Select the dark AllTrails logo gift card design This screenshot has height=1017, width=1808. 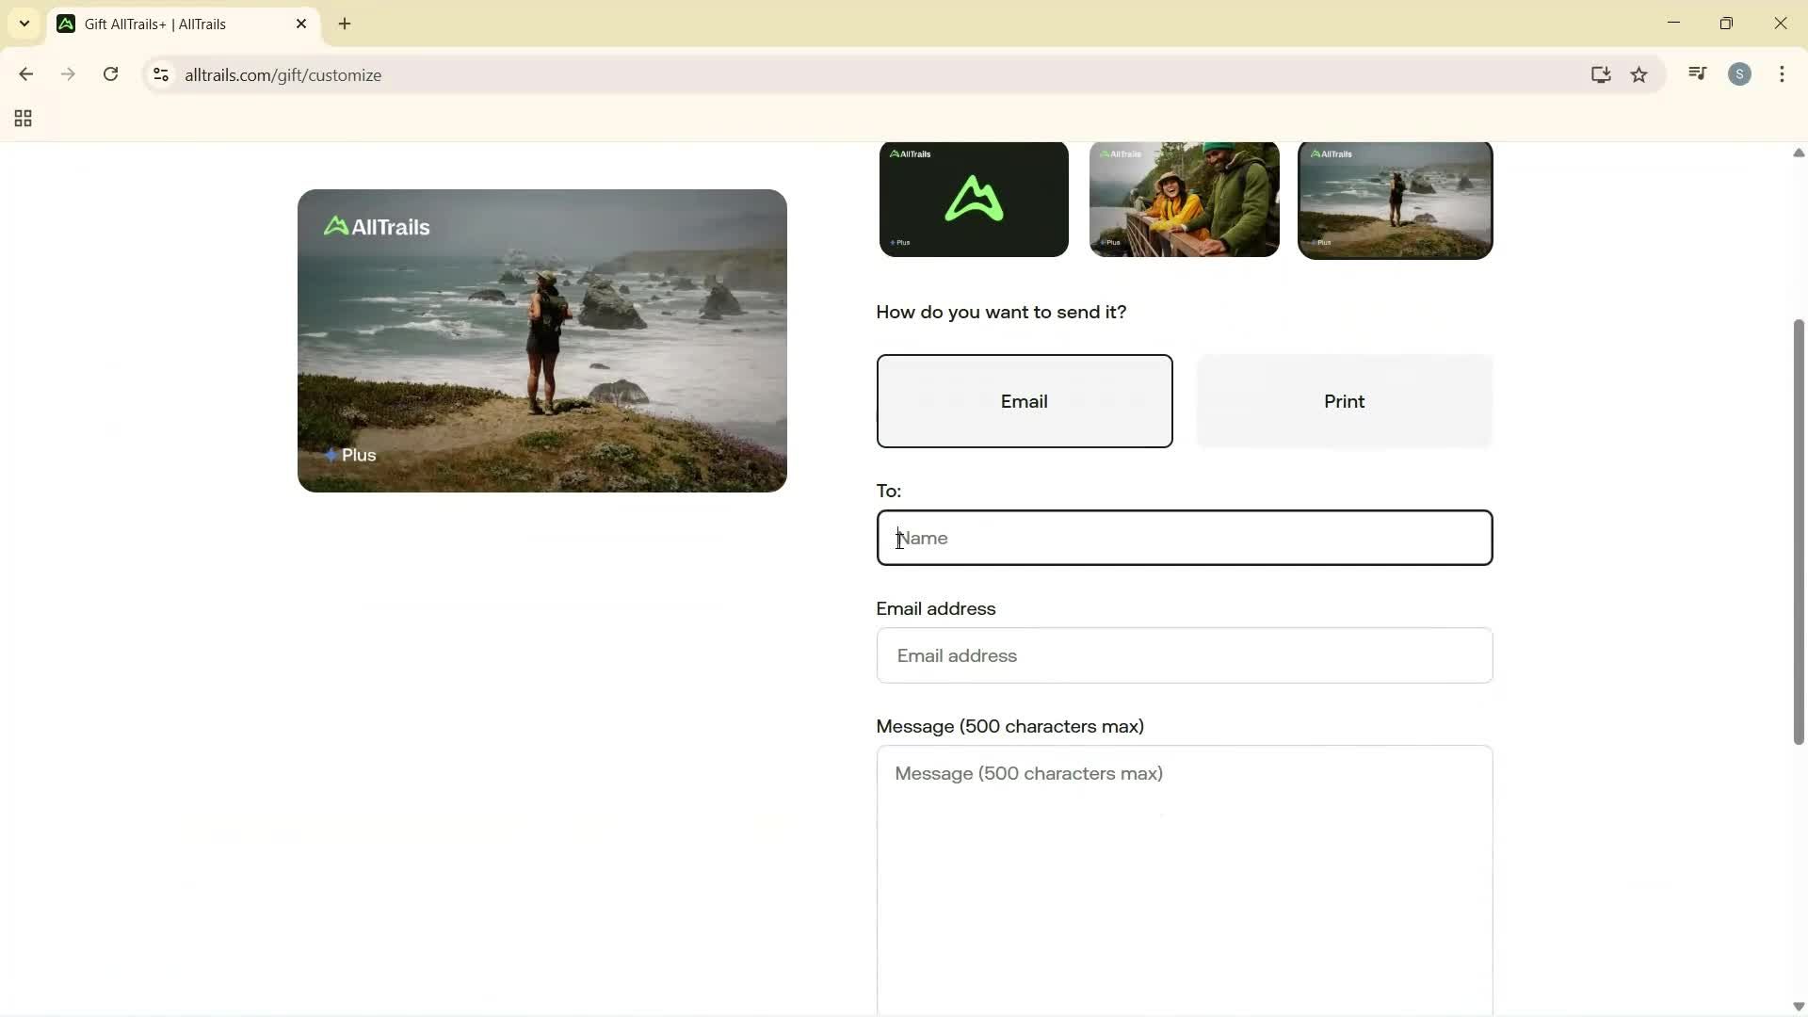pos(973,199)
